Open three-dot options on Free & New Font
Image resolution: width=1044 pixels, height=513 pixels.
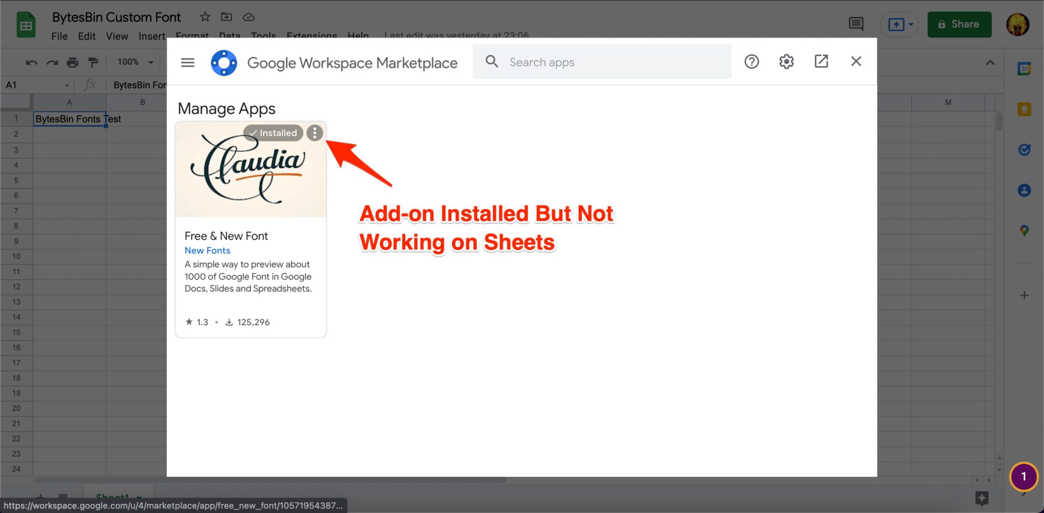[x=315, y=133]
